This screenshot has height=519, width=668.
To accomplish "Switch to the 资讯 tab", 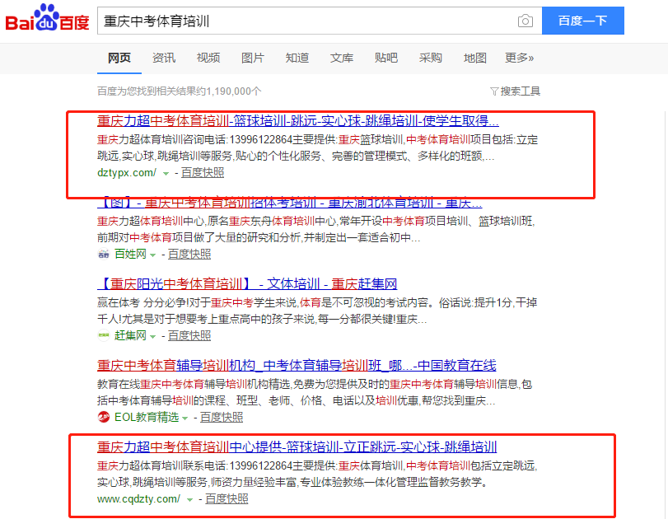I will click(x=164, y=58).
